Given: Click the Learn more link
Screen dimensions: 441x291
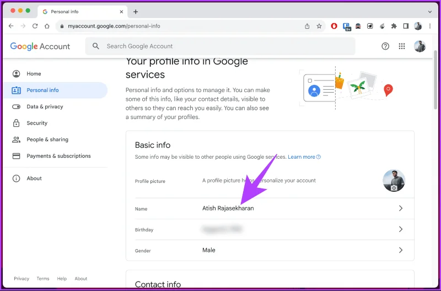Looking at the screenshot, I should pos(304,157).
